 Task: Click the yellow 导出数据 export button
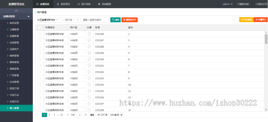pos(246,20)
